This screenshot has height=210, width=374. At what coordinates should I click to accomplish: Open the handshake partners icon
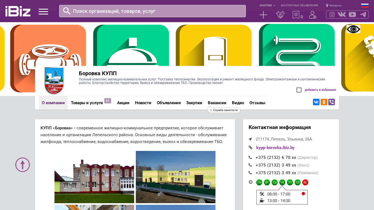click(280, 15)
